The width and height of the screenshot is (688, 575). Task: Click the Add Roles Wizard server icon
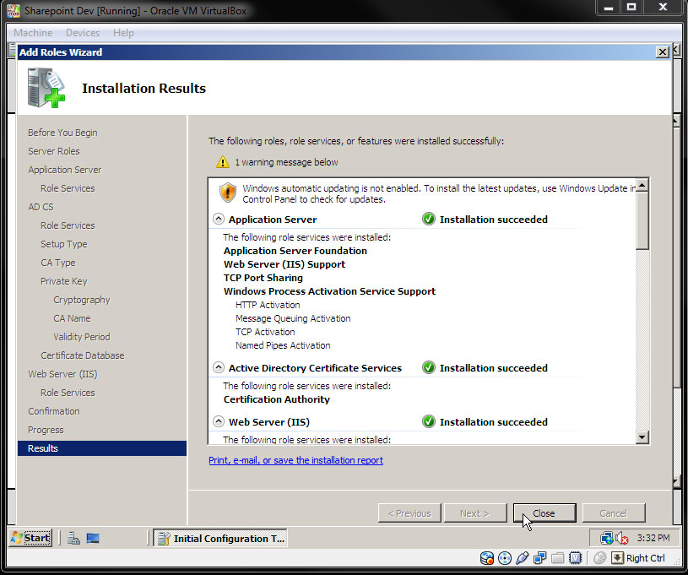coord(46,88)
